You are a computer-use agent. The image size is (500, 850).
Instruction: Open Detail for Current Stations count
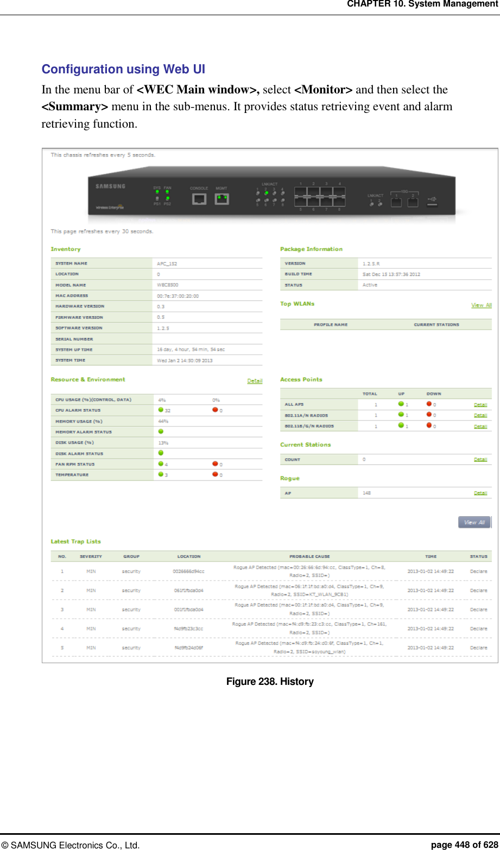(x=479, y=459)
